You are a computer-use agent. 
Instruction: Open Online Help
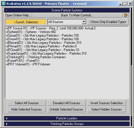(x=18, y=15)
